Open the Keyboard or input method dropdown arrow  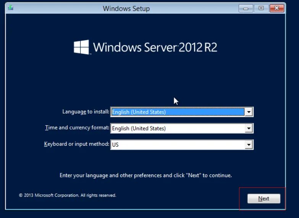[249, 145]
